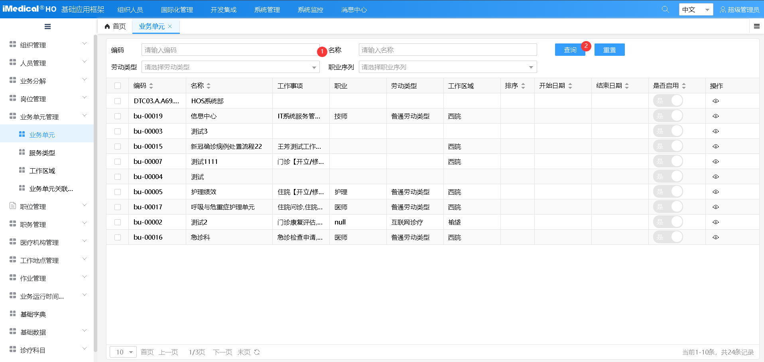Go to next page via 下一页
Viewport: 764px width, 362px height.
222,352
